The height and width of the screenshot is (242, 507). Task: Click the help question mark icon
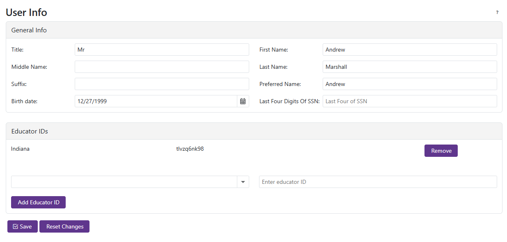click(497, 13)
